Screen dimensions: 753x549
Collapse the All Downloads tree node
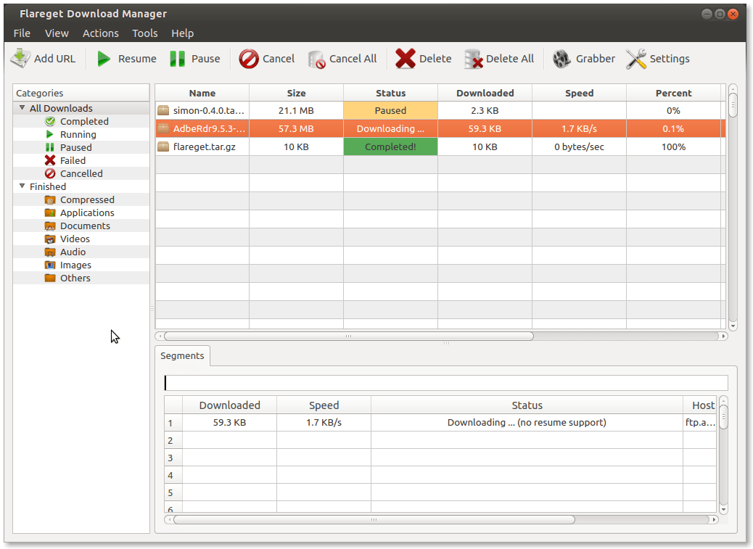[22, 108]
